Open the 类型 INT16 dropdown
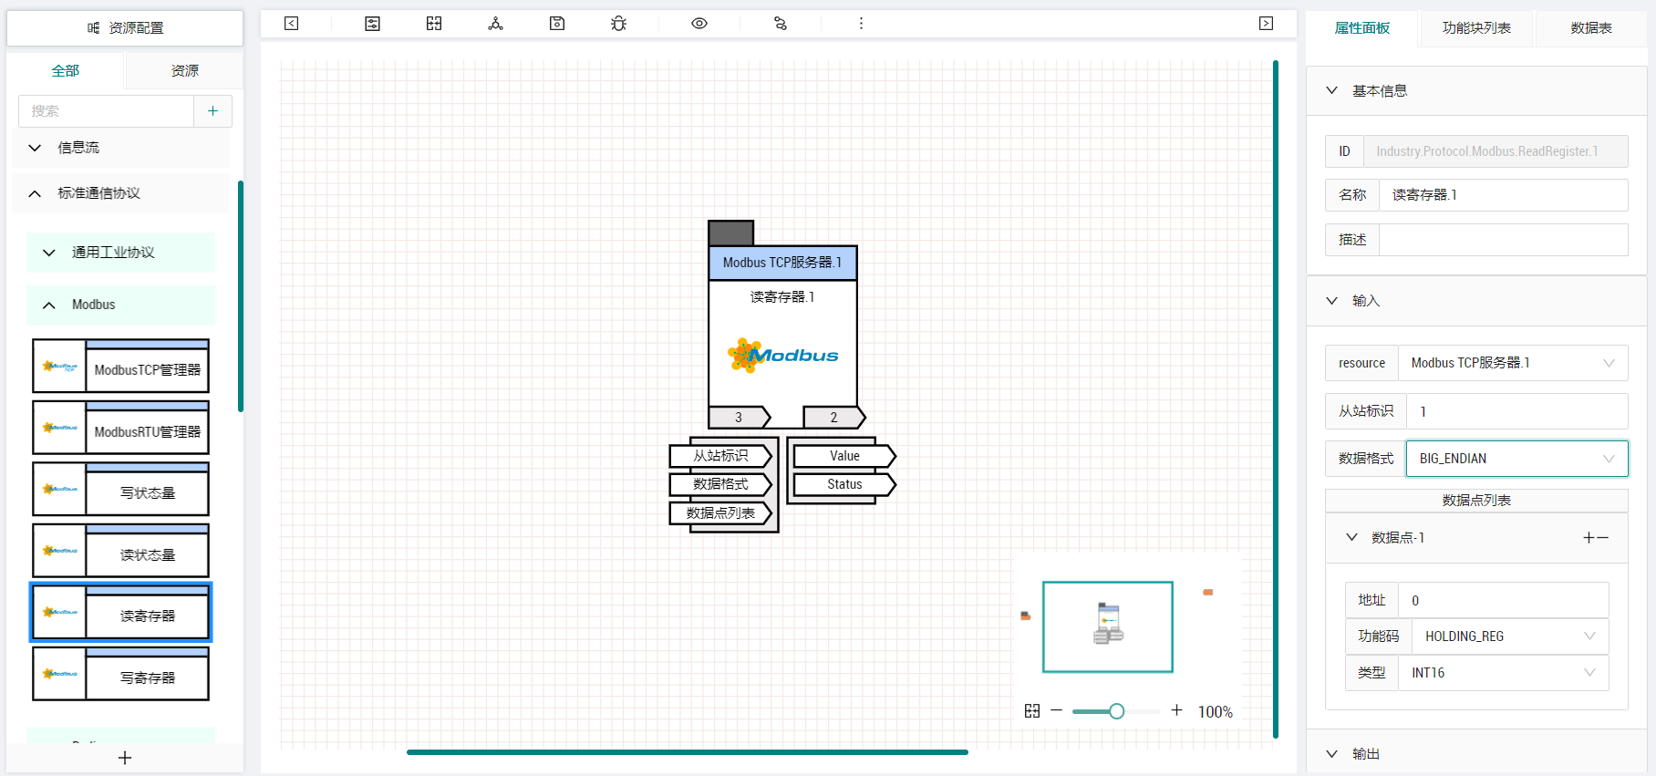 pyautogui.click(x=1504, y=673)
